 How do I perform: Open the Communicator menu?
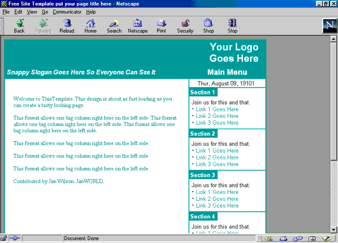pyautogui.click(x=67, y=12)
